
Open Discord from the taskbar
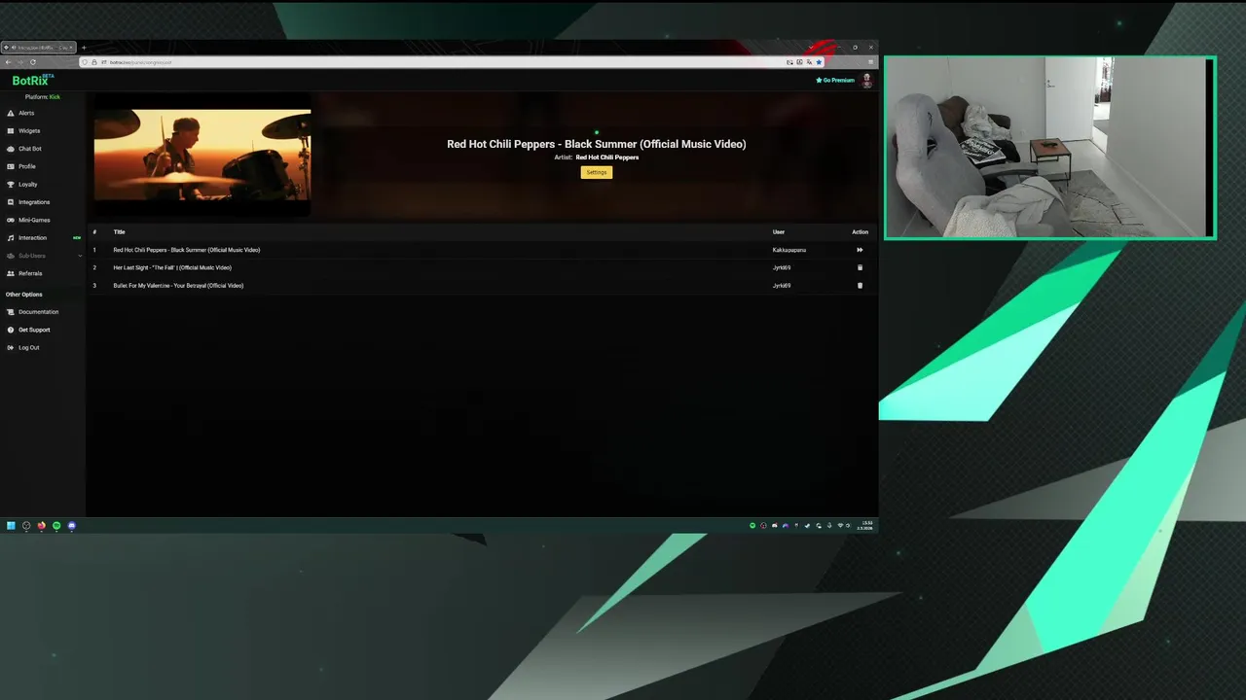click(71, 526)
